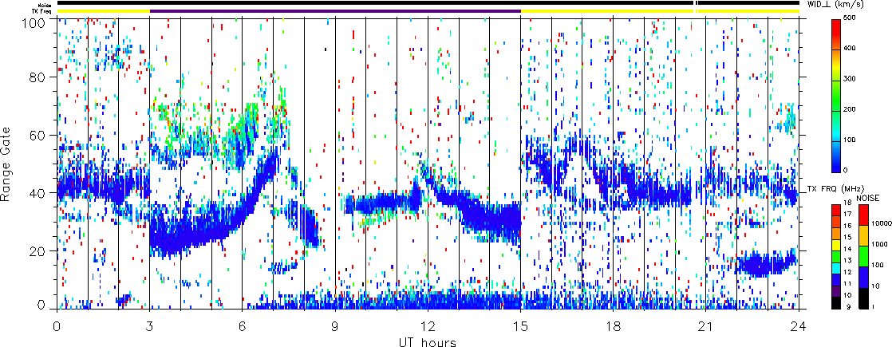Click the "200" label on WID colorbar
This screenshot has height=347, width=892.
click(851, 109)
